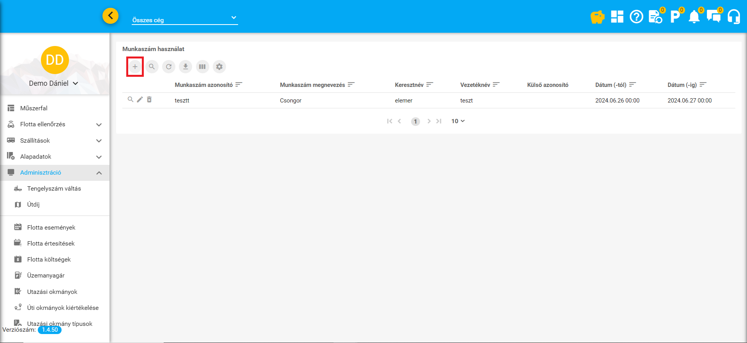747x343 pixels.
Task: Open table settings gear icon
Action: (x=219, y=67)
